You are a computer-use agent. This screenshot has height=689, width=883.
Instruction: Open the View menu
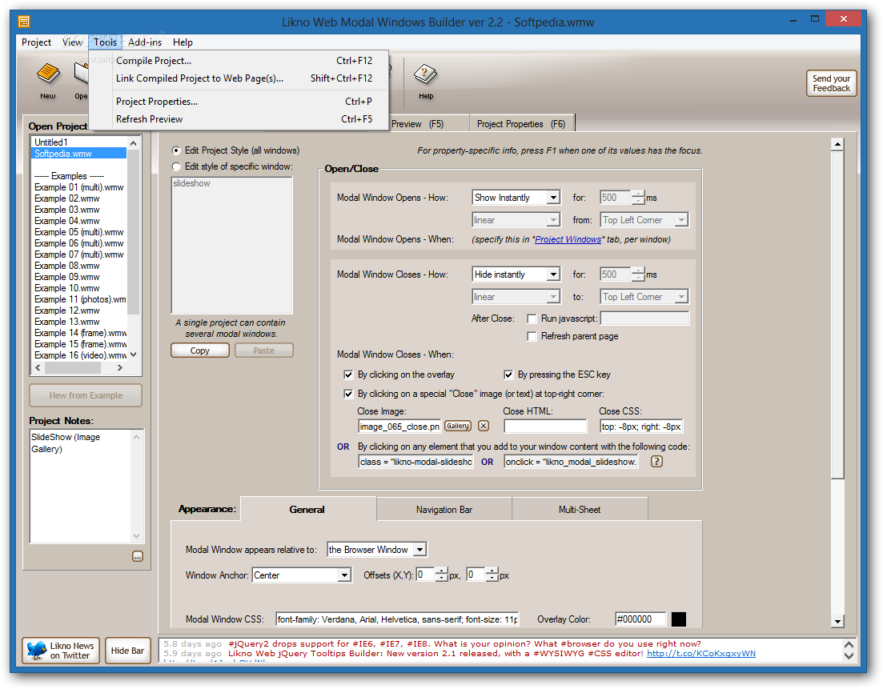(72, 42)
